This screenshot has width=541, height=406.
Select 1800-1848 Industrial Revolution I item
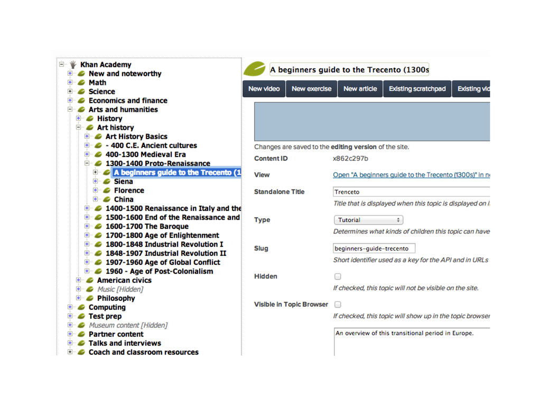(164, 244)
